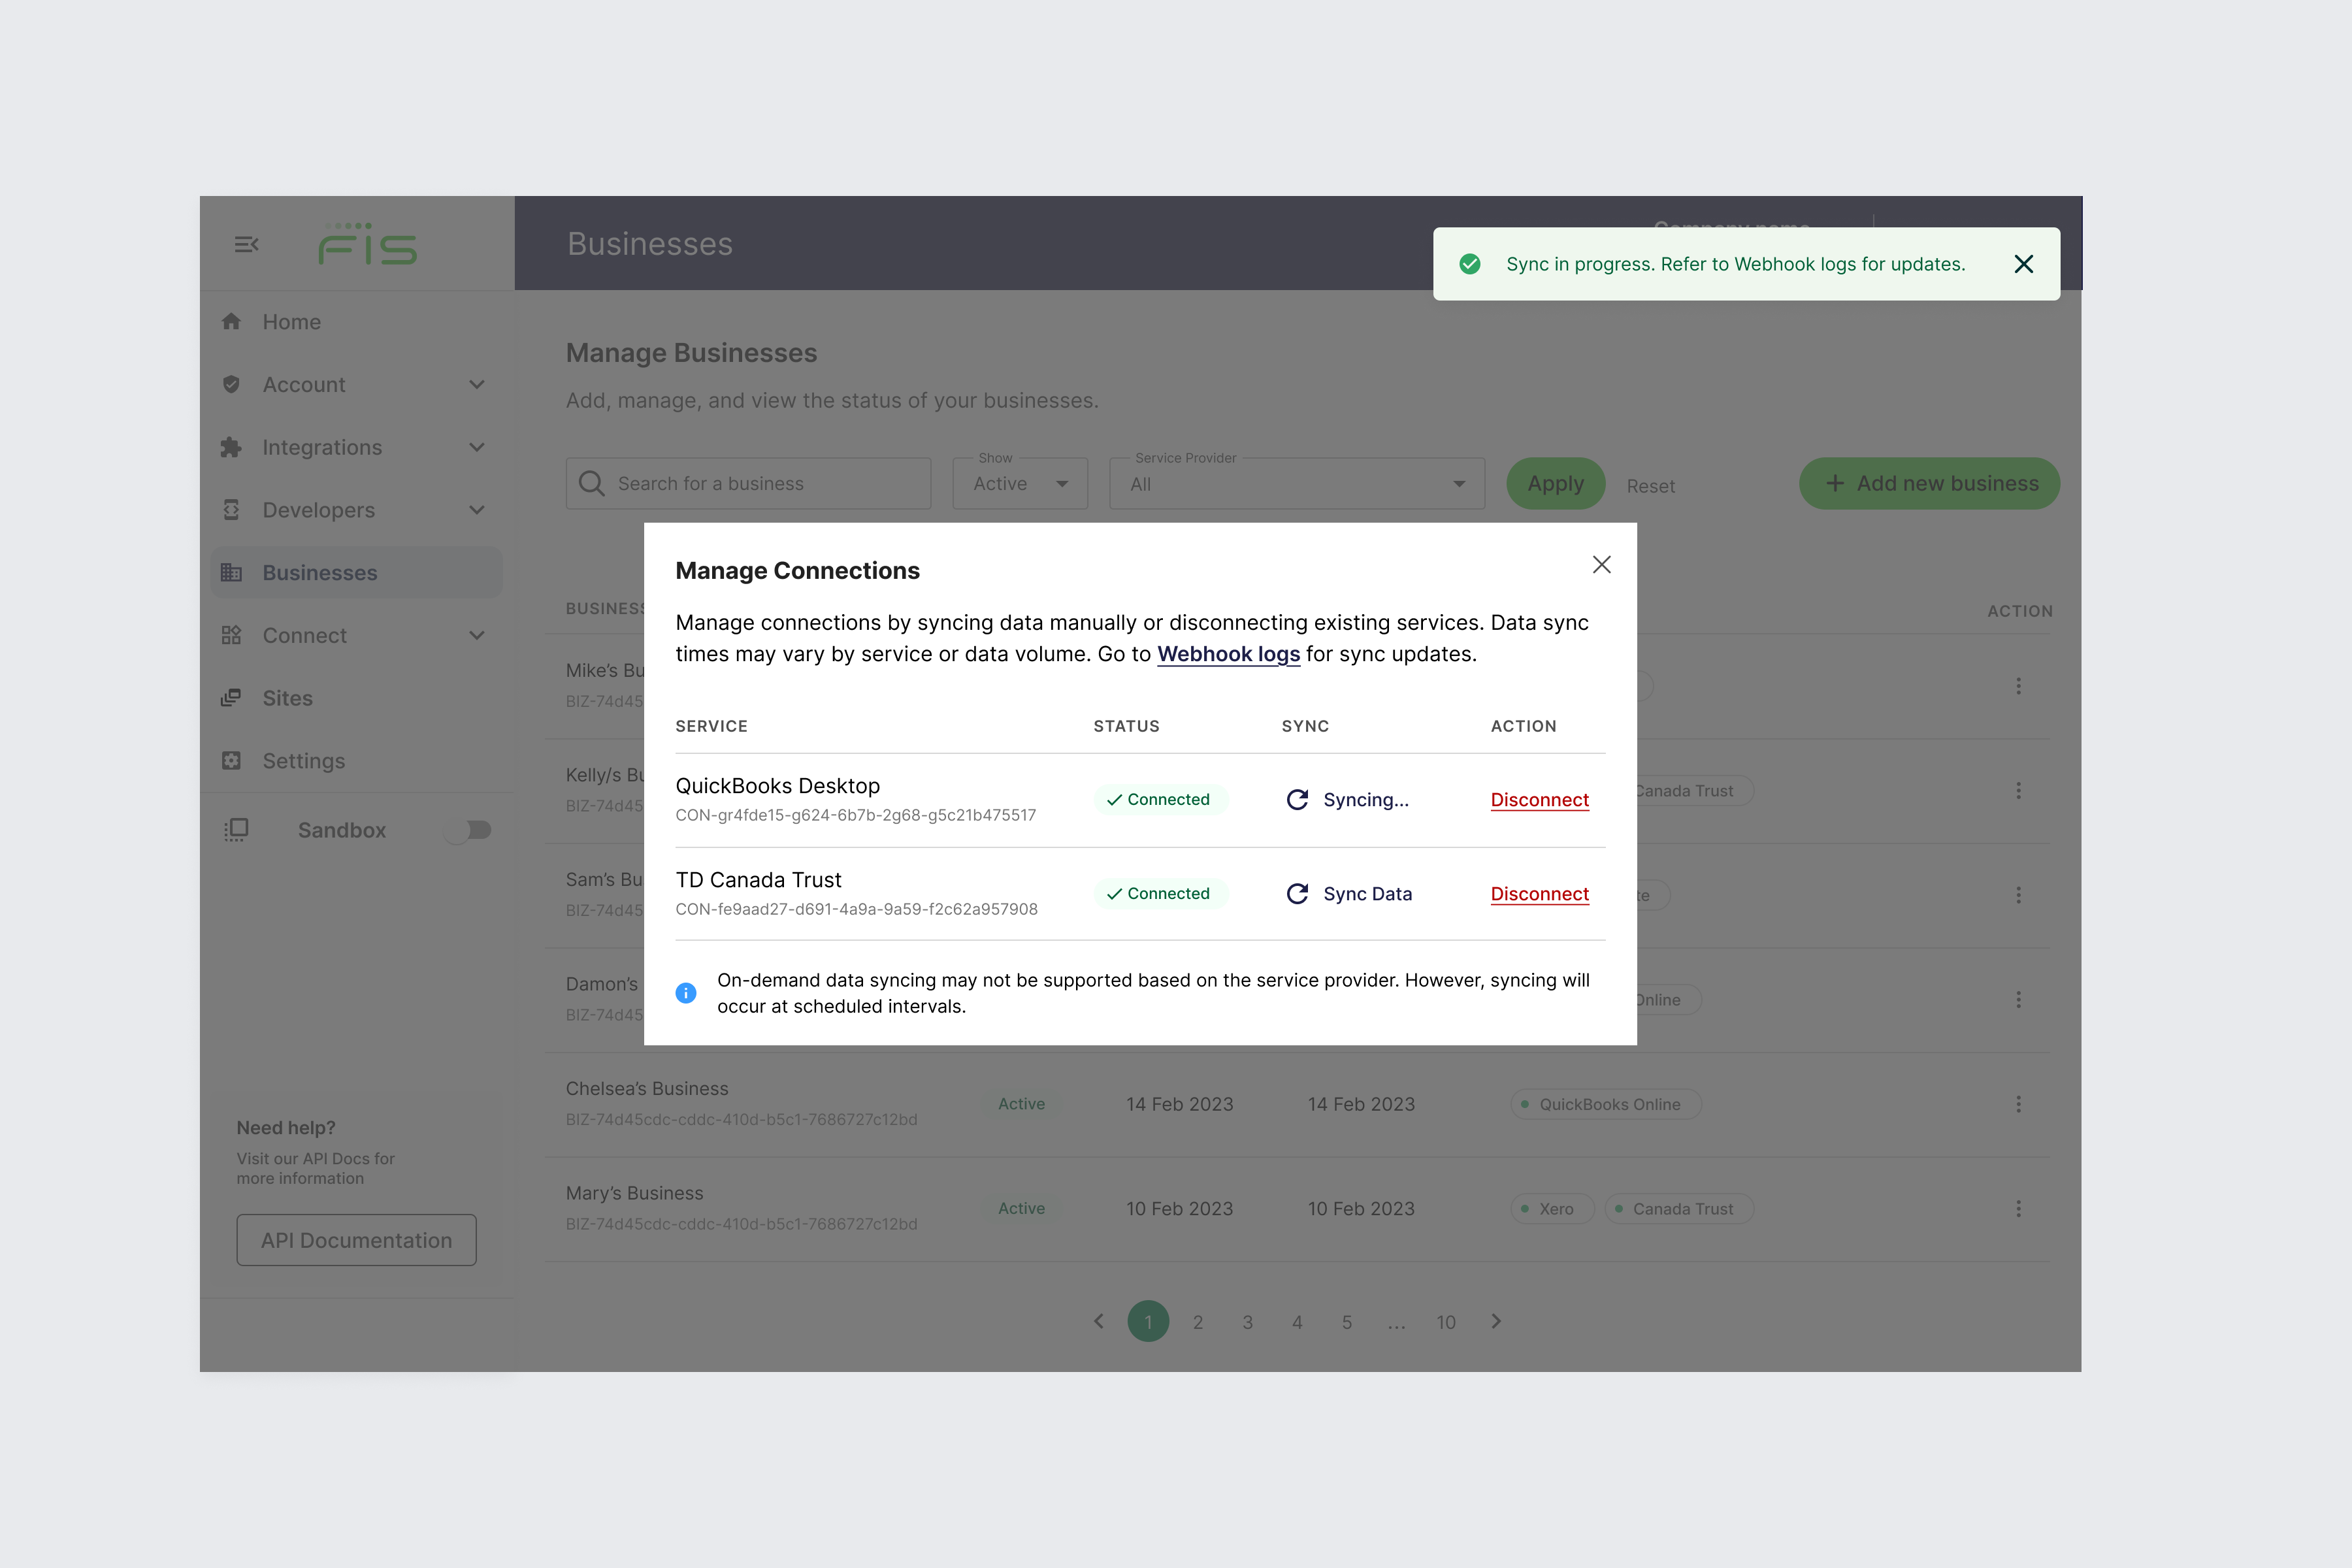The image size is (2352, 1568).
Task: Disconnect the QuickBooks Desktop connection
Action: tap(1539, 800)
